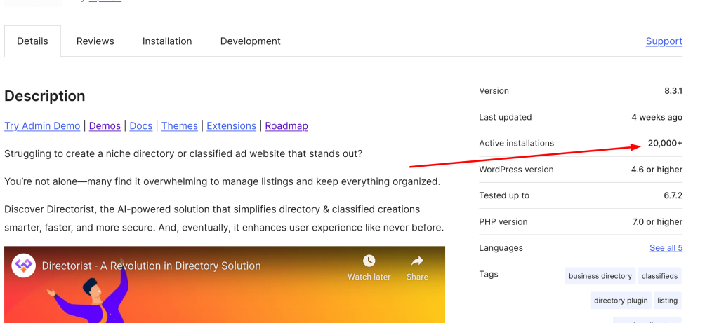Click the '7.0 or higher' PHP version value
Viewport: 719px width, 323px height.
pyautogui.click(x=657, y=222)
